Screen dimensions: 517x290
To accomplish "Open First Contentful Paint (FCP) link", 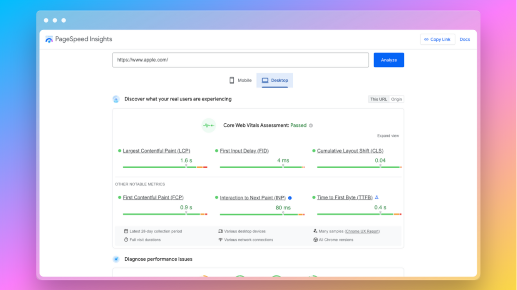I will point(153,197).
